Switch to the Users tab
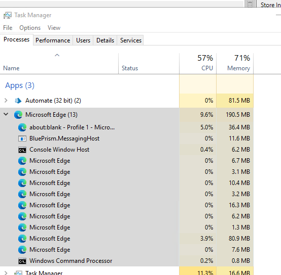Image resolution: width=281 pixels, height=275 pixels. click(83, 40)
